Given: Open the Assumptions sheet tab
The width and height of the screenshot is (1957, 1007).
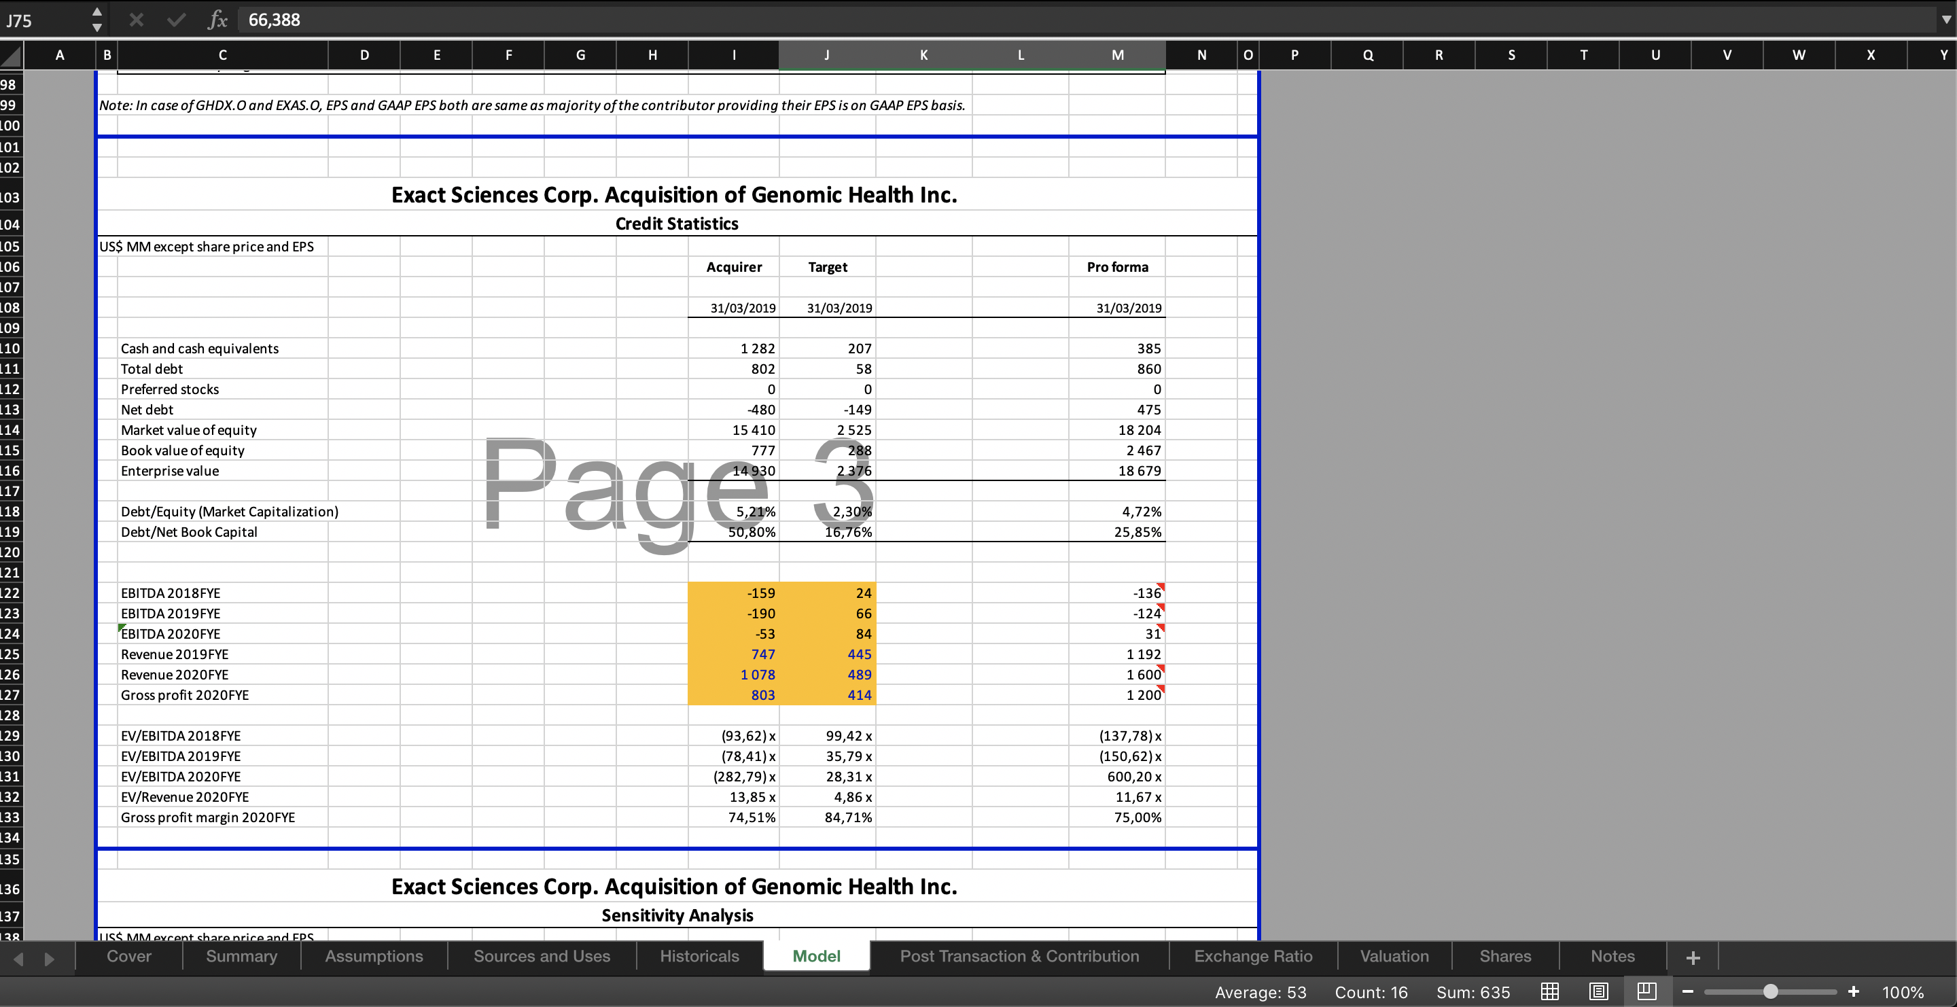Looking at the screenshot, I should (x=374, y=956).
